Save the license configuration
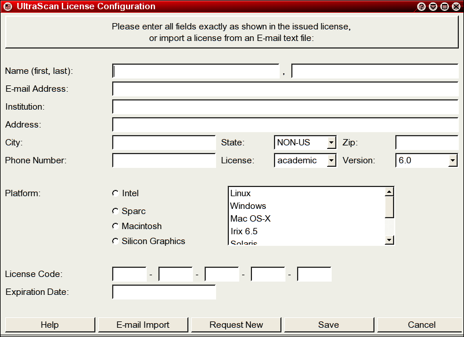The width and height of the screenshot is (464, 337). [328, 325]
